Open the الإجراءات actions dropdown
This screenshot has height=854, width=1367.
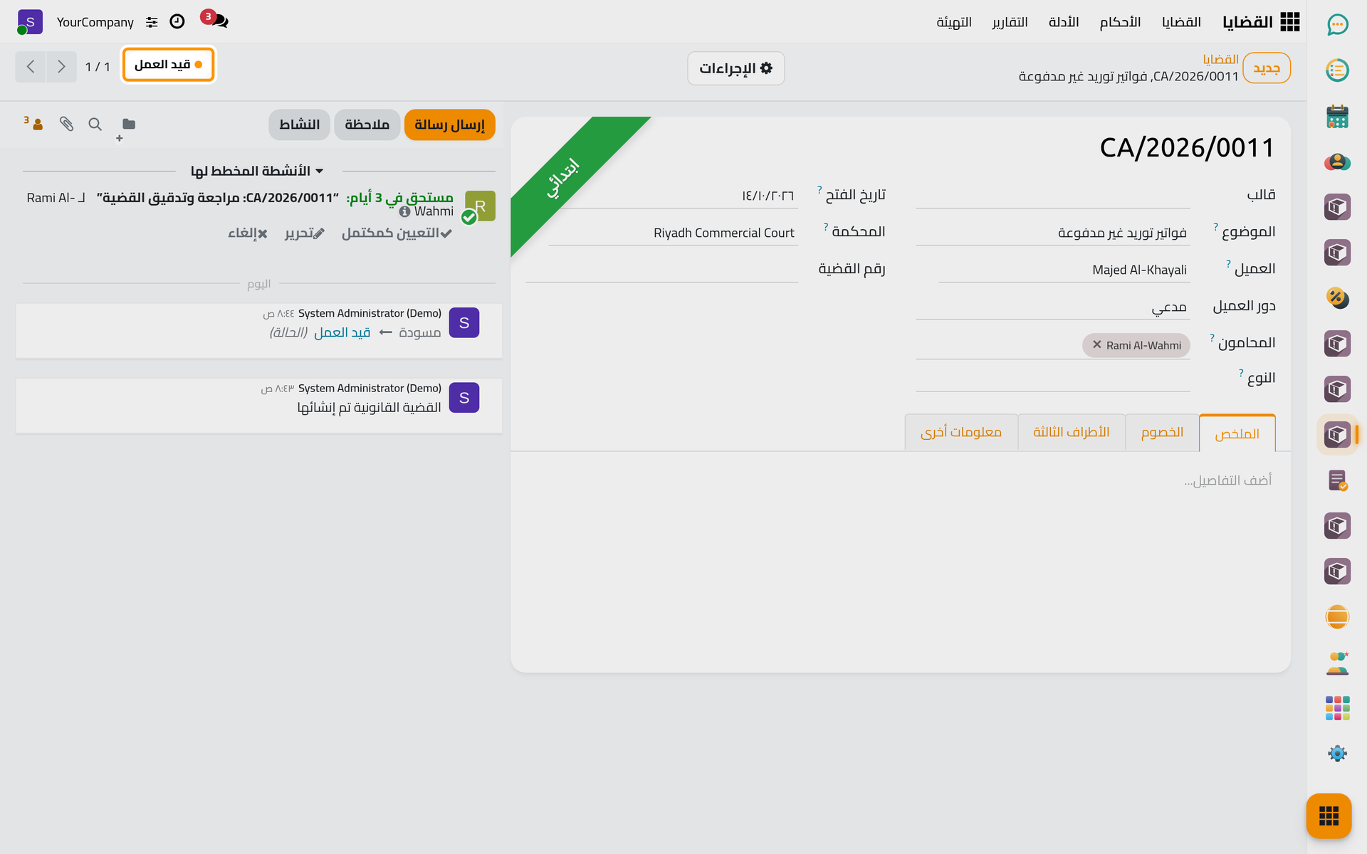(x=735, y=68)
